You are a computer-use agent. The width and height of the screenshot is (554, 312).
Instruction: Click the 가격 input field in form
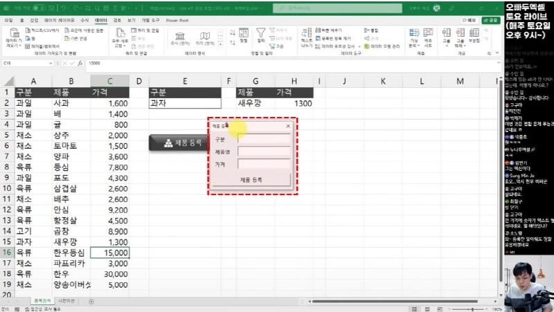tap(265, 164)
